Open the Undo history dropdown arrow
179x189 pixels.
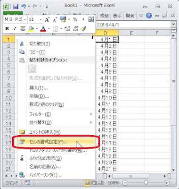pyautogui.click(x=29, y=7)
